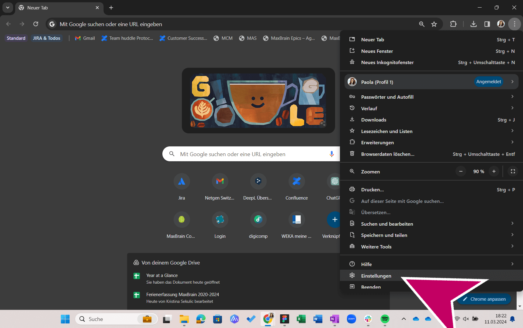Open the digicomp shortcut tile
This screenshot has height=328, width=523.
pos(258,225)
